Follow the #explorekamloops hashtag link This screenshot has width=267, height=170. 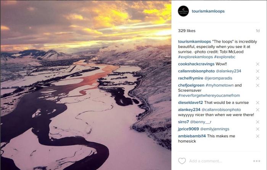click(x=195, y=57)
